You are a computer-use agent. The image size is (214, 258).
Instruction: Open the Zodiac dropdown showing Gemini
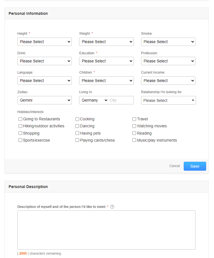coord(44,100)
